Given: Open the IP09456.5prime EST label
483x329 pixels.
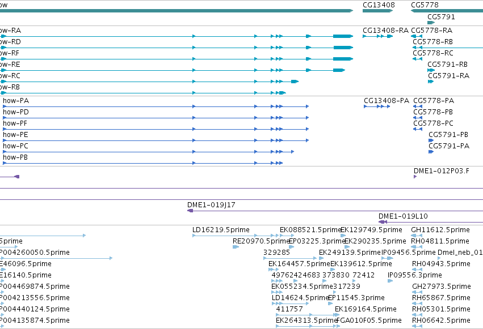Looking at the screenshot, I should pyautogui.click(x=409, y=253).
